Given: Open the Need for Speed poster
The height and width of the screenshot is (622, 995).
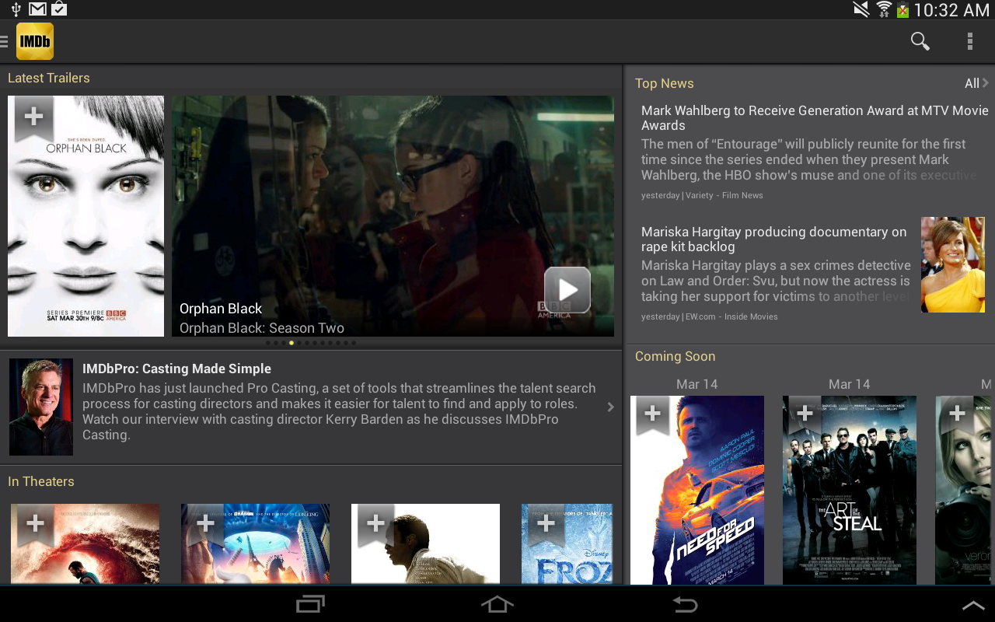Looking at the screenshot, I should tap(697, 490).
